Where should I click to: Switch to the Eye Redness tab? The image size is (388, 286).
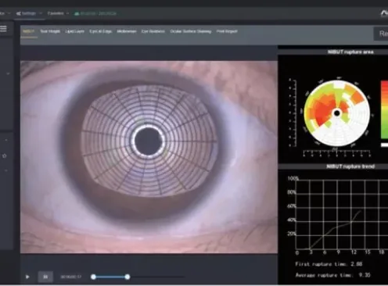point(153,31)
